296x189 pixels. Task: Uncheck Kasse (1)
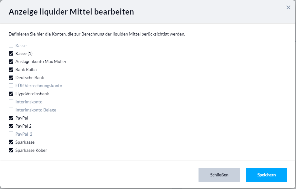11,53
